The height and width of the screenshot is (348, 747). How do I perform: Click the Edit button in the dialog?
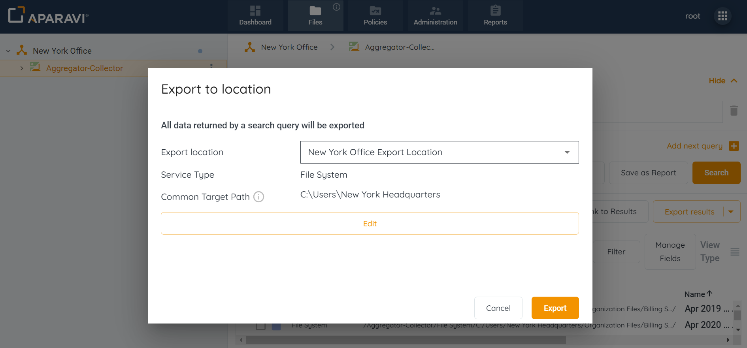(x=370, y=224)
